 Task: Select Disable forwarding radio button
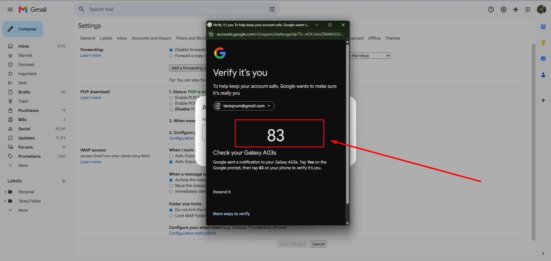[x=171, y=50]
